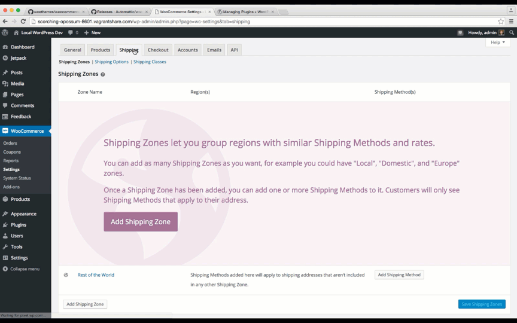Expand the Help dropdown
Viewport: 517px width, 323px height.
pyautogui.click(x=497, y=42)
